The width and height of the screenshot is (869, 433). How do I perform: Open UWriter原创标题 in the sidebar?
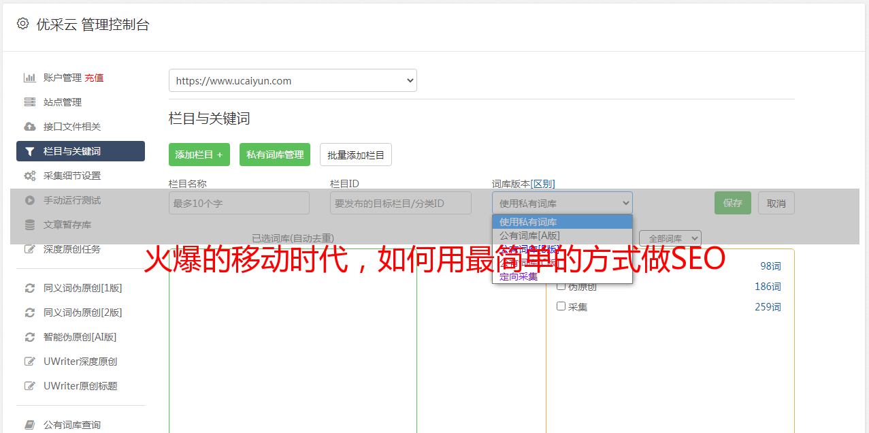pyautogui.click(x=80, y=386)
